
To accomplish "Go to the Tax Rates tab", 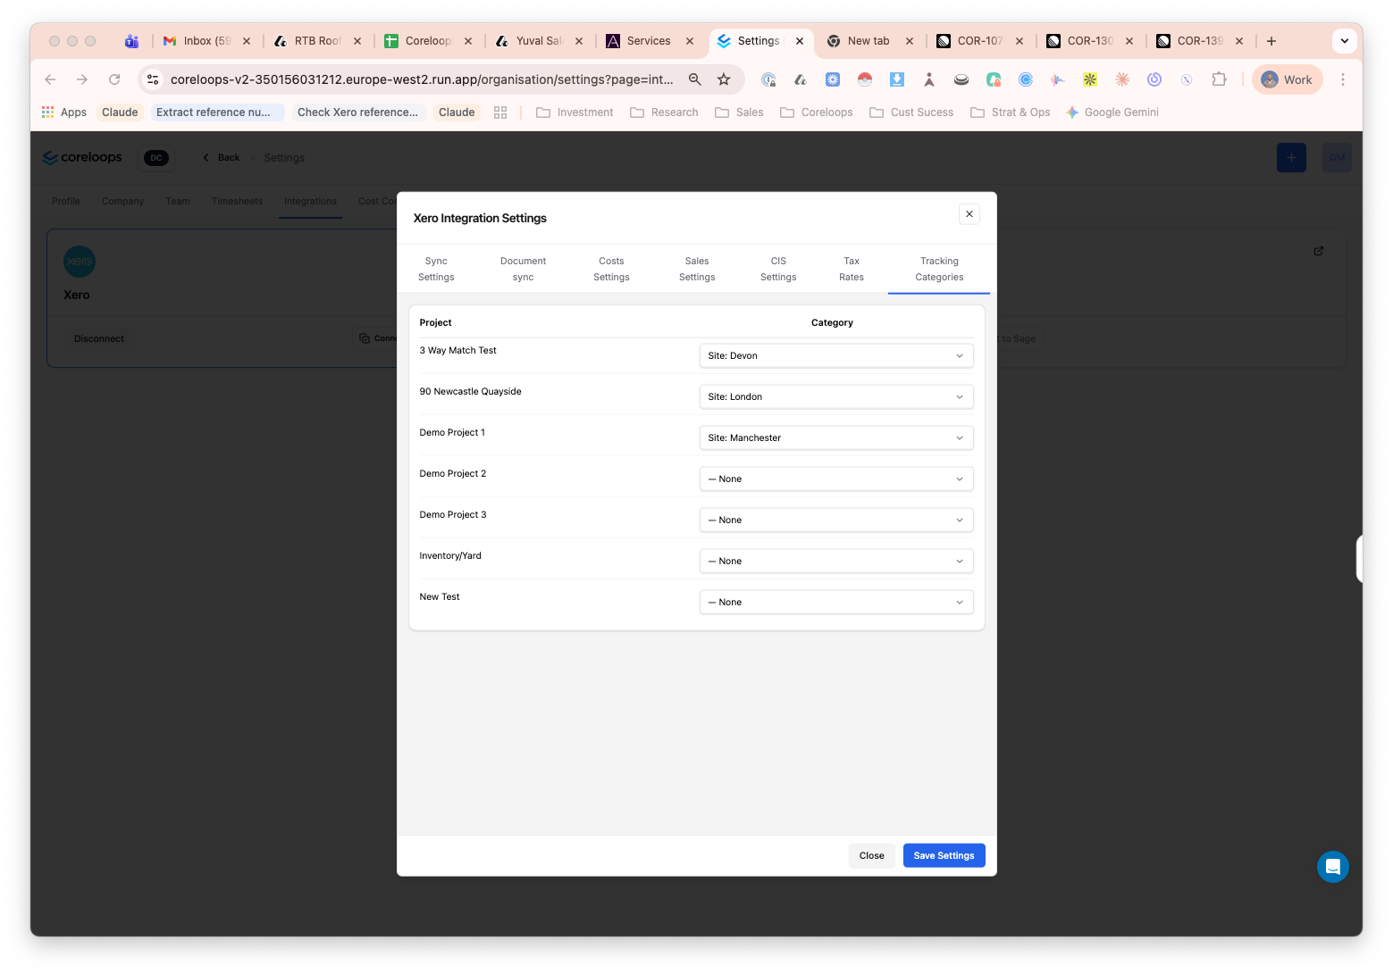I will 852,269.
